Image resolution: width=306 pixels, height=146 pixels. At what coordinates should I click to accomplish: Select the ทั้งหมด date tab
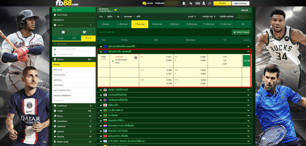[x=105, y=24]
